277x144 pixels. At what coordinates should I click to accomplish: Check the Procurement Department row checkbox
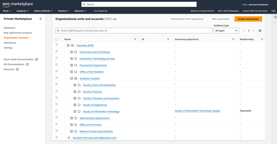[x=57, y=64]
